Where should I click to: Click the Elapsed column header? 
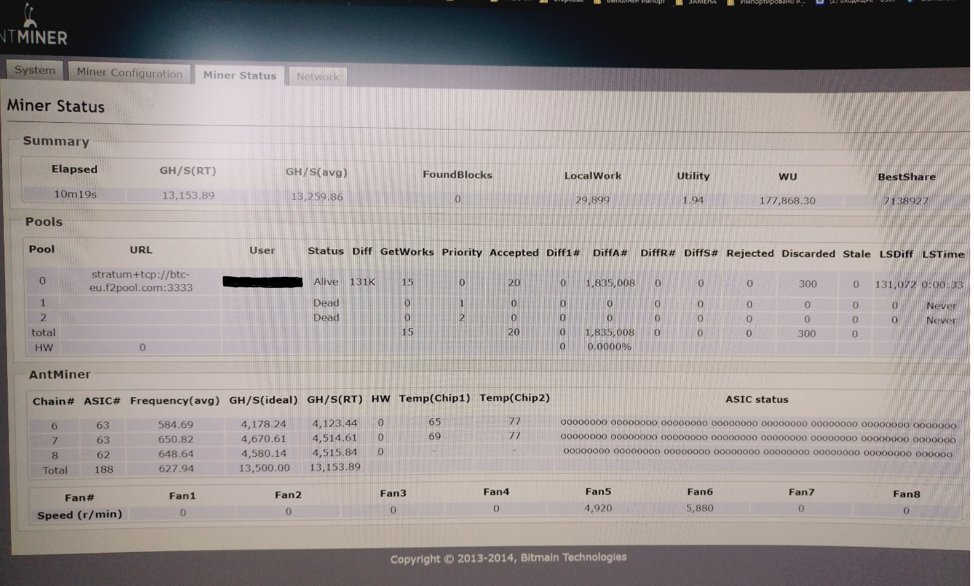(75, 169)
